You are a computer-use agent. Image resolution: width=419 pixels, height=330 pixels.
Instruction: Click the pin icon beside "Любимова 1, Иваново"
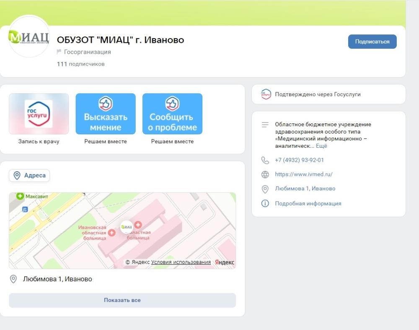coord(264,189)
